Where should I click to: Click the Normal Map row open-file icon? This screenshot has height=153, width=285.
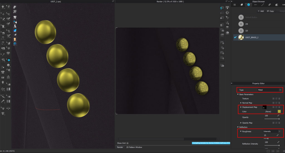pos(276,103)
